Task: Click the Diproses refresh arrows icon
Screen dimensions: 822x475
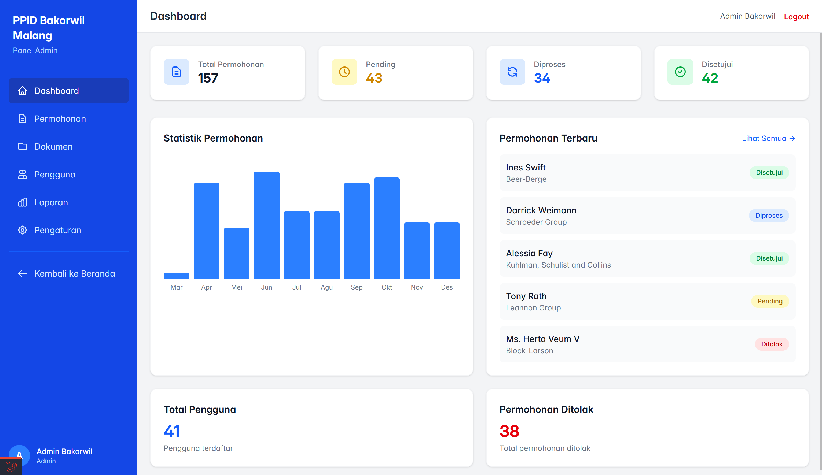Action: point(512,72)
